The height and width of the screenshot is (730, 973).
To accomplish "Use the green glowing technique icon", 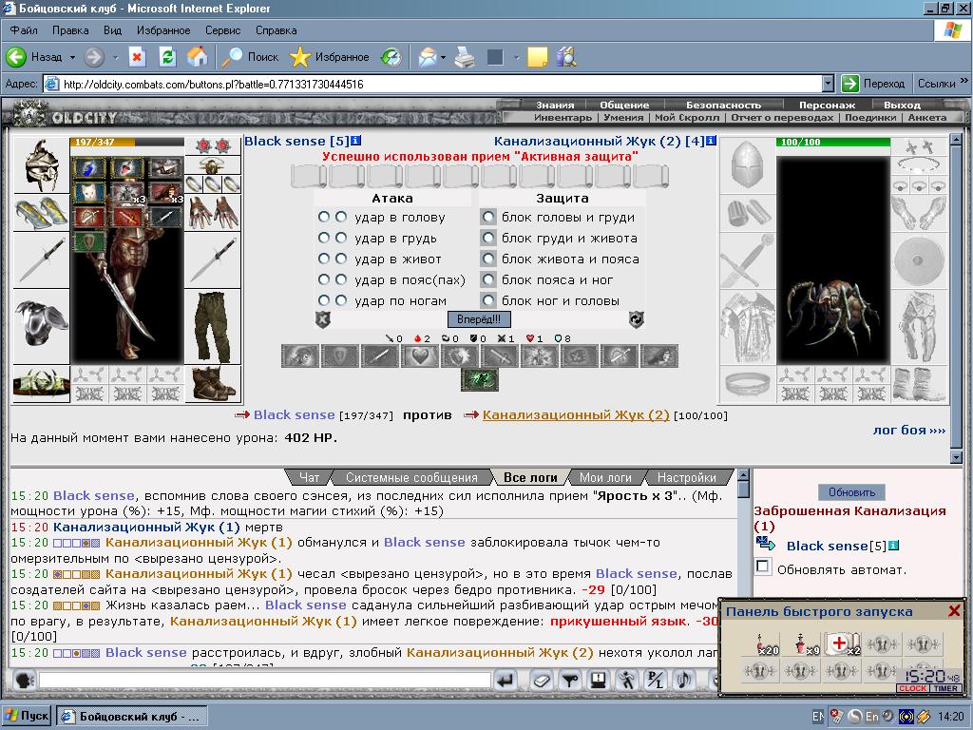I will (480, 379).
